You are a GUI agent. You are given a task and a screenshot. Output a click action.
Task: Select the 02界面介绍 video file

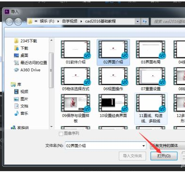[x=113, y=53]
